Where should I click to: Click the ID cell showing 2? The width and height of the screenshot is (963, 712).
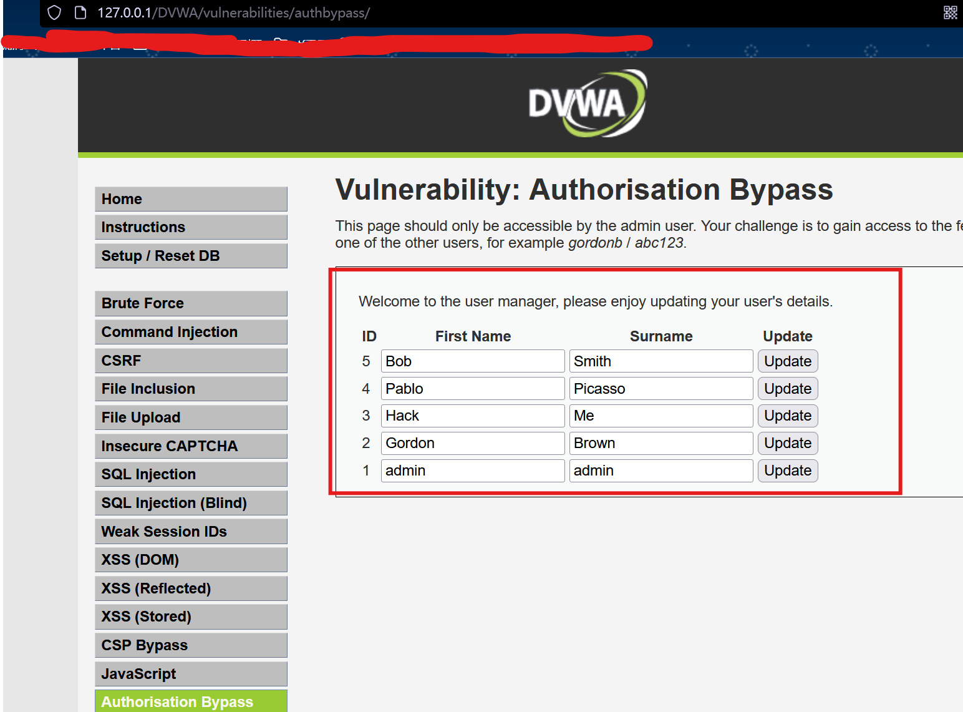pyautogui.click(x=366, y=443)
